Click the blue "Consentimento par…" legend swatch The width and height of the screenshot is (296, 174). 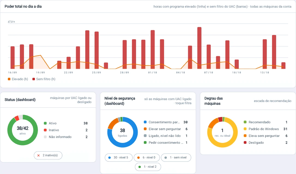[145, 122]
